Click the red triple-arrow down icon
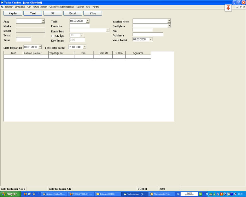Image resolution: width=246 pixels, height=197 pixels. (x=228, y=8)
